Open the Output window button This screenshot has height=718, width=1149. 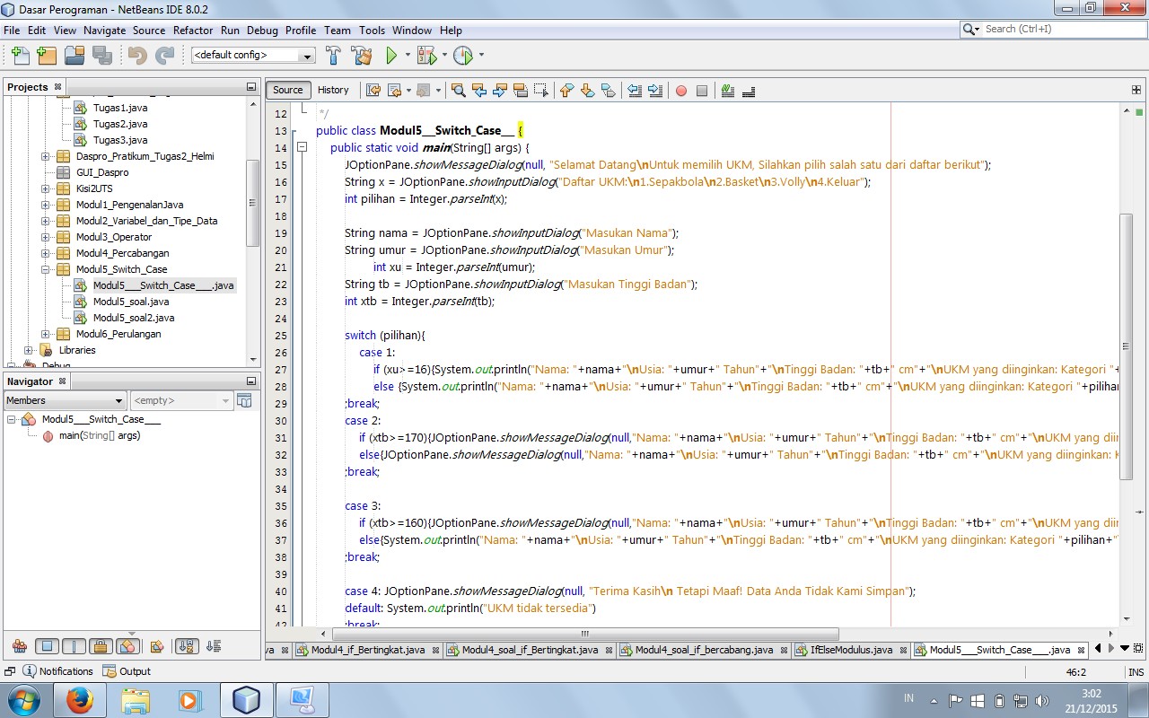(x=127, y=671)
